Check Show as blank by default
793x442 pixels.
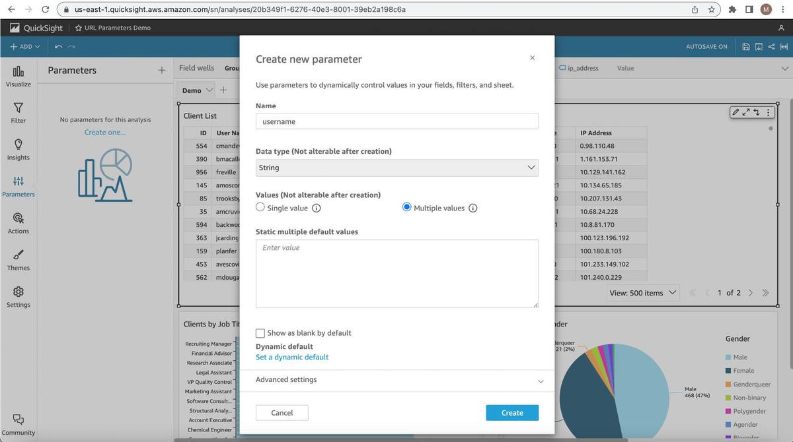260,333
